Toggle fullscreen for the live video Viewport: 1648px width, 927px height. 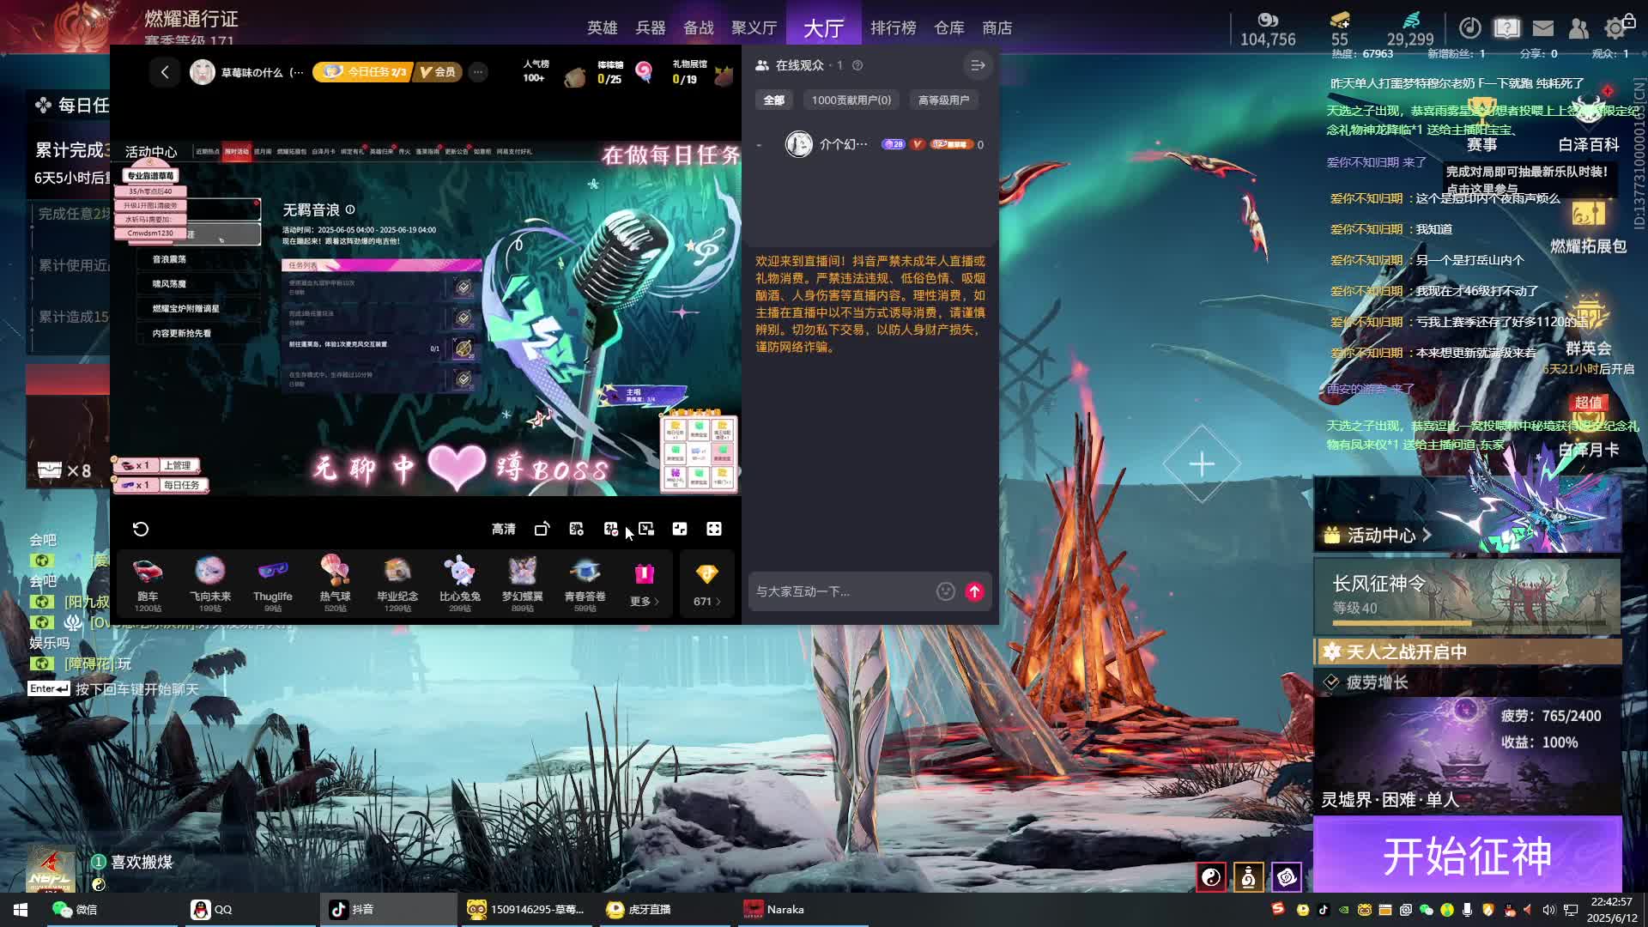[714, 529]
